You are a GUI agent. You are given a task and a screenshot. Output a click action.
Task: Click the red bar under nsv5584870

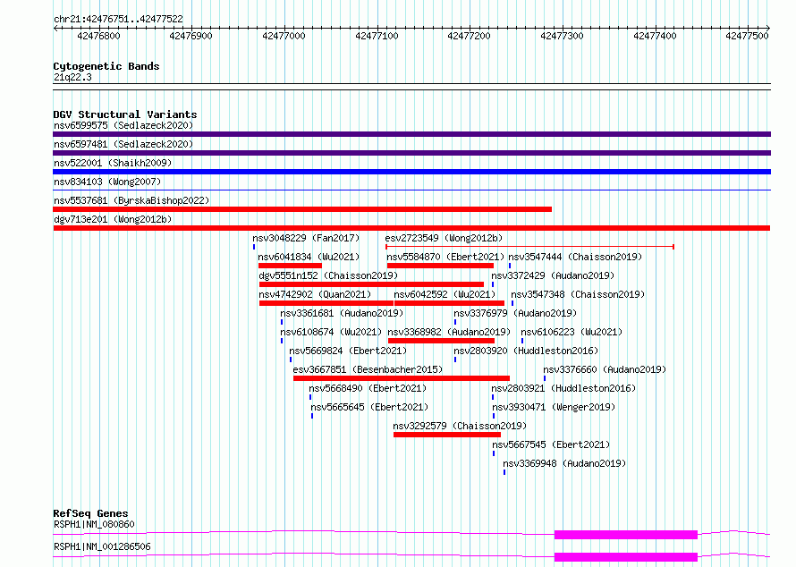pyautogui.click(x=440, y=266)
